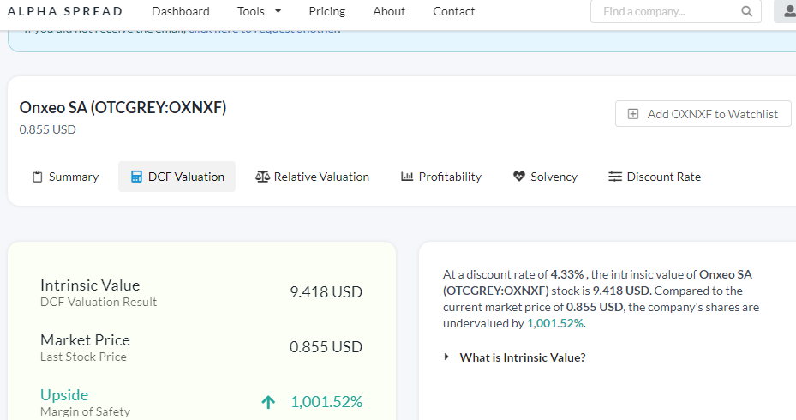
Task: Click the search magnifier icon
Action: [746, 12]
